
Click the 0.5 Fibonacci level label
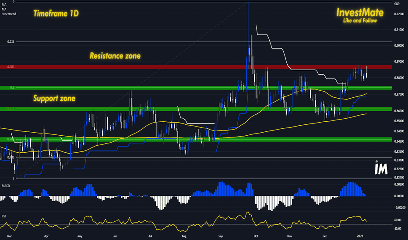pos(12,88)
